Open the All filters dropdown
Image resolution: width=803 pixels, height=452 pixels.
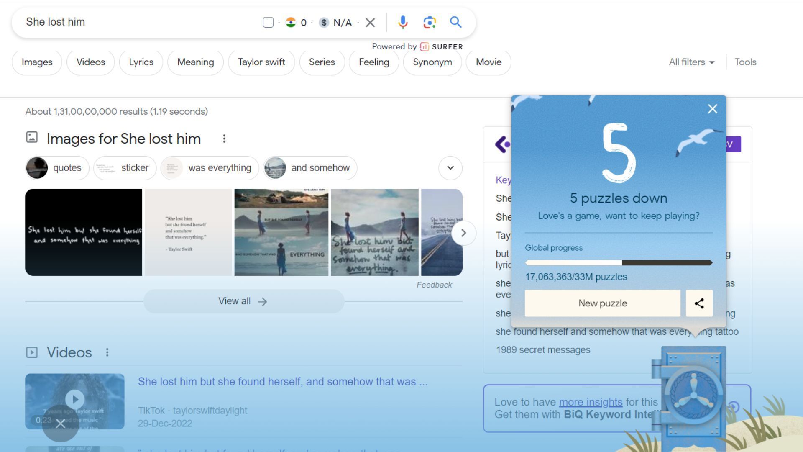pos(691,62)
